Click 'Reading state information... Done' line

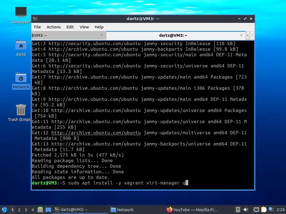(78, 172)
